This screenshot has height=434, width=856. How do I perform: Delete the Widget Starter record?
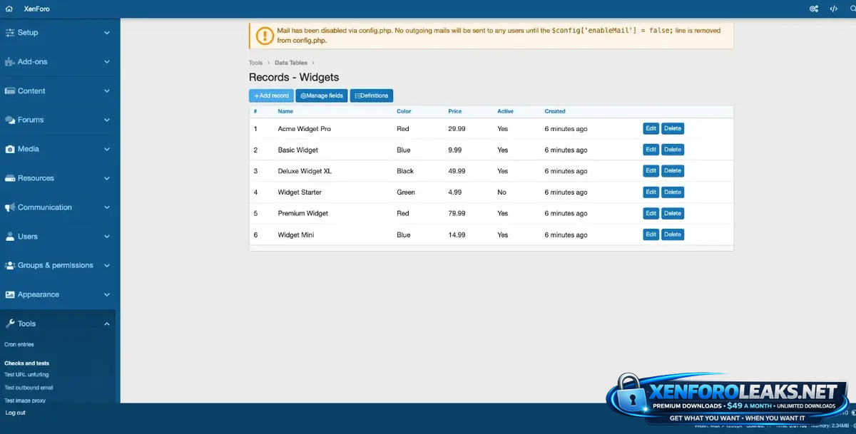[673, 192]
